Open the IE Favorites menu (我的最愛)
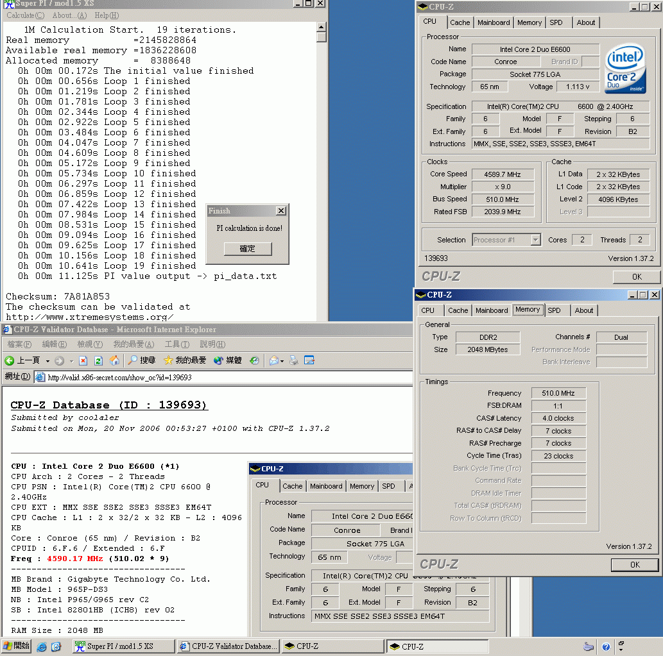 (133, 344)
